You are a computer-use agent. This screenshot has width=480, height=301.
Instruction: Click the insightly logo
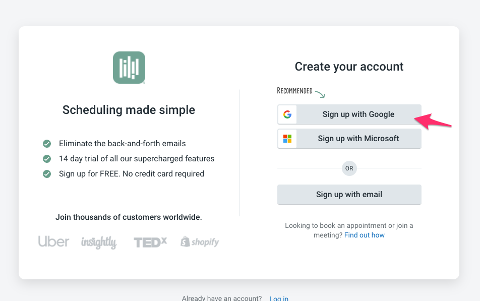click(x=99, y=242)
